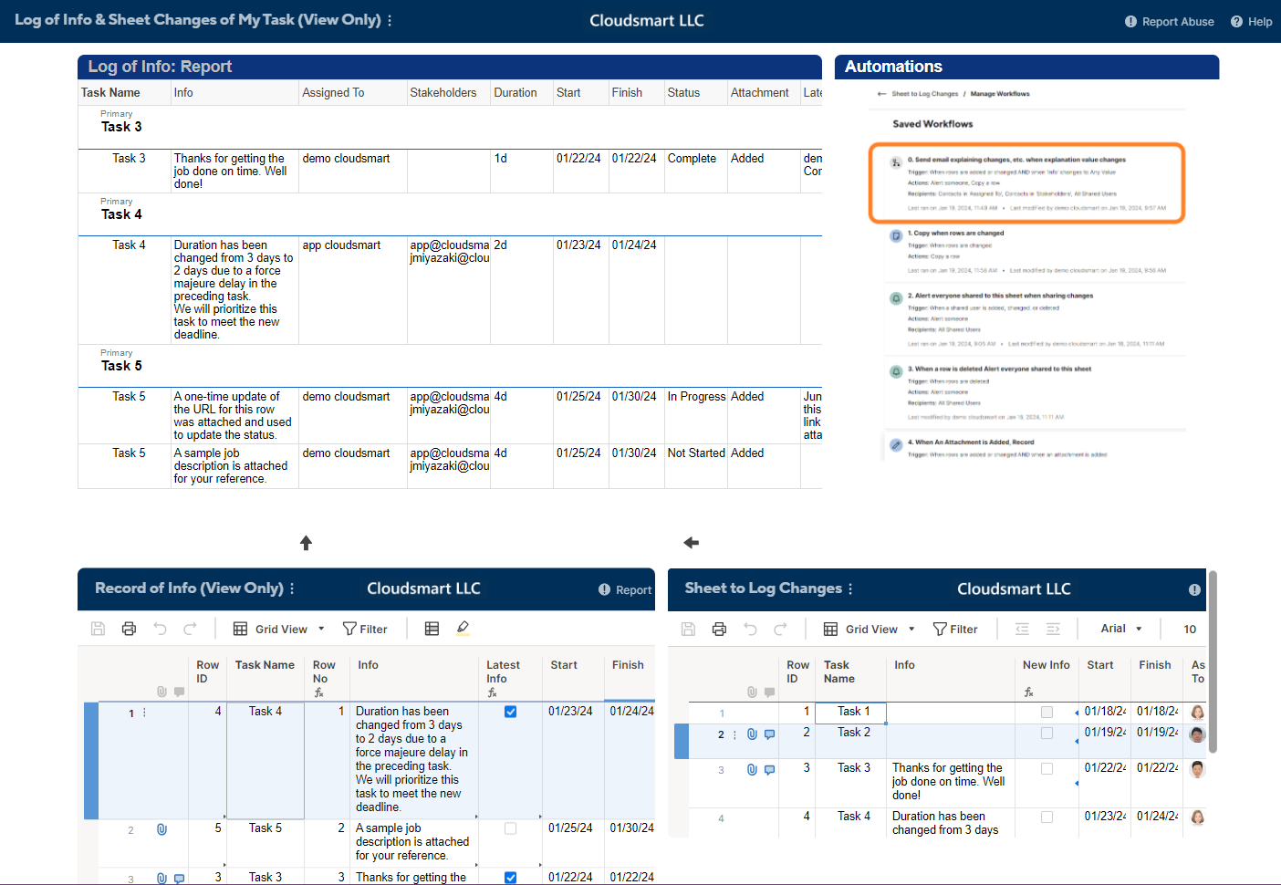Click Print icon in Record of Info toolbar

coord(129,629)
